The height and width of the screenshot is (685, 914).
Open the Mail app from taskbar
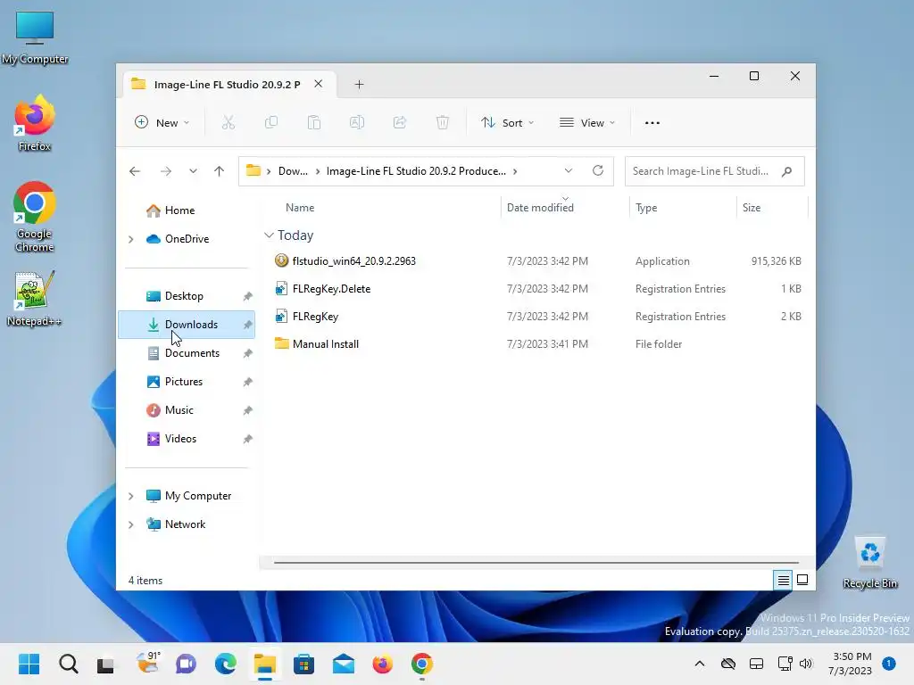tap(344, 664)
